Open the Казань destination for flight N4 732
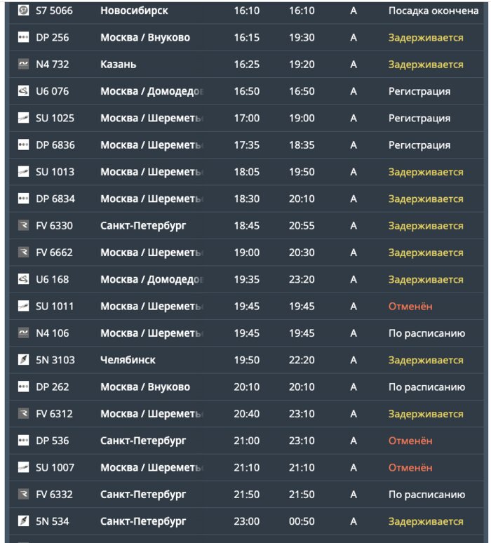The width and height of the screenshot is (491, 543). coord(118,65)
